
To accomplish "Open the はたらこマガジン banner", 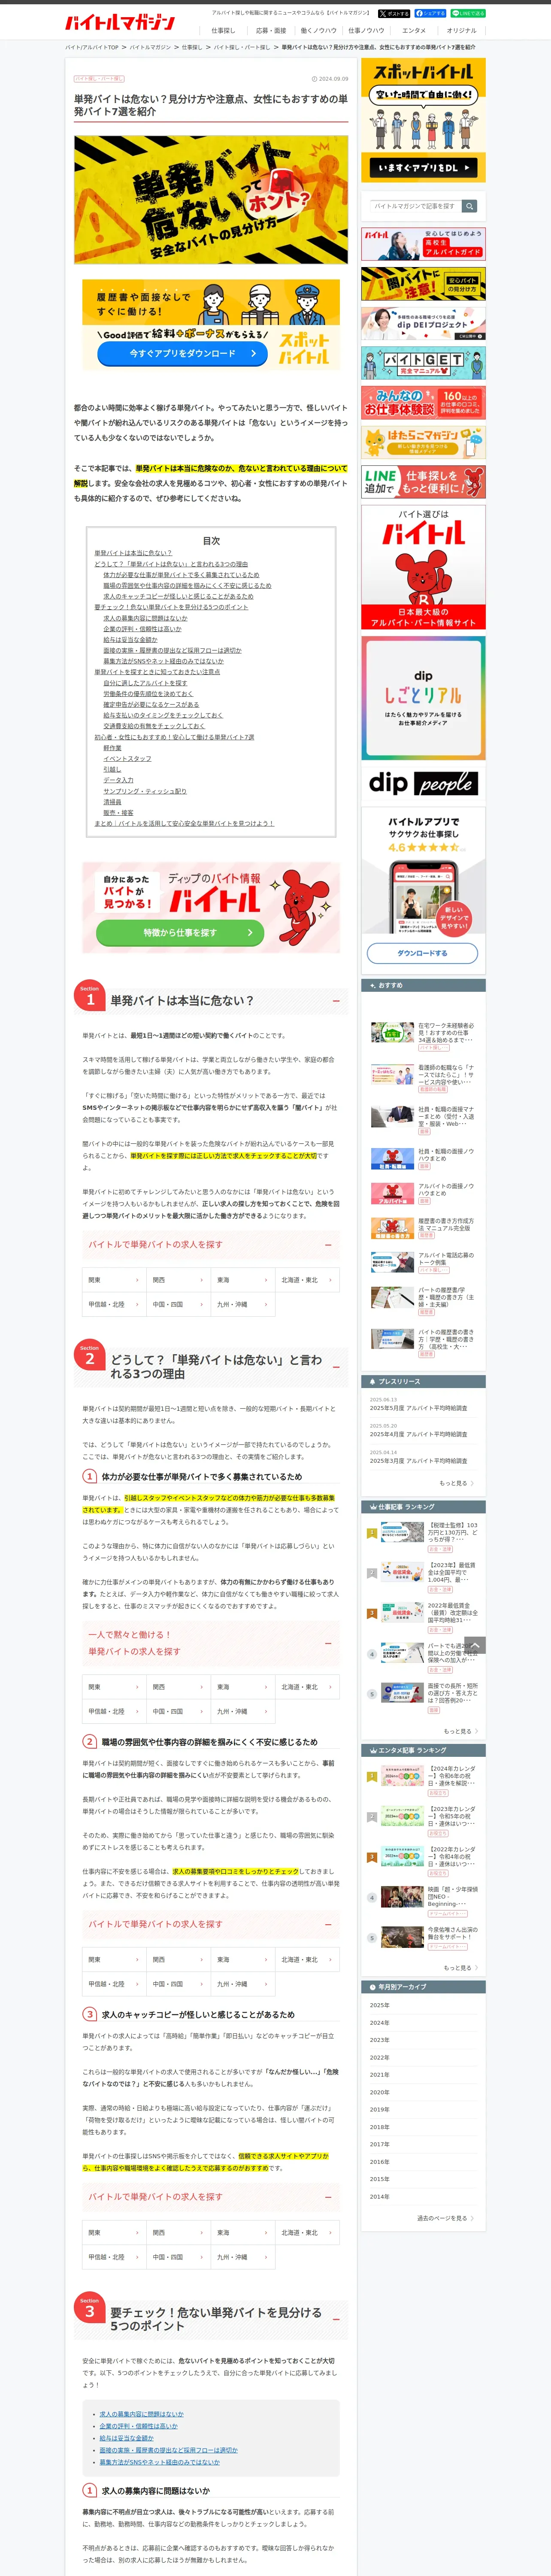I will (423, 442).
